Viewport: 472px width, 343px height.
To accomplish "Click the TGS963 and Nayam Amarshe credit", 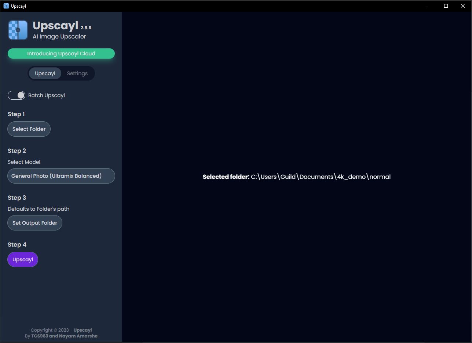I will pyautogui.click(x=65, y=336).
